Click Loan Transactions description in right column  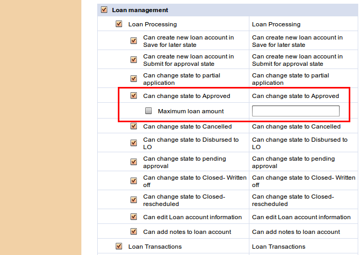(x=278, y=247)
